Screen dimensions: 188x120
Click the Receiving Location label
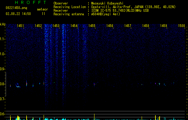[70, 7]
